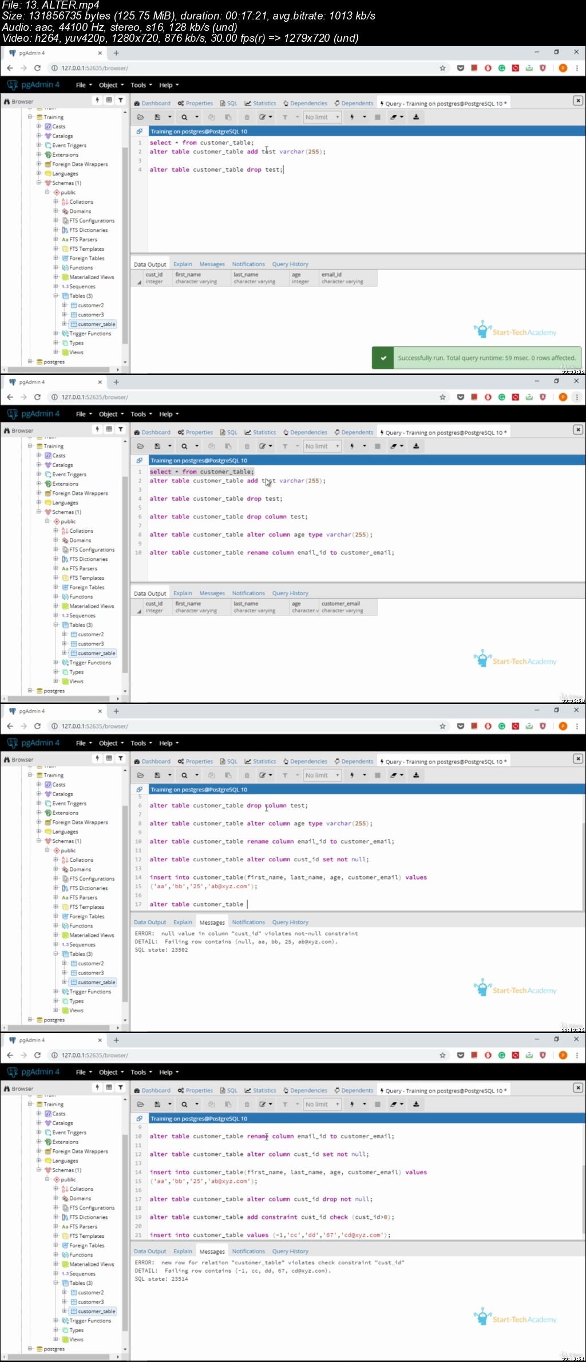The width and height of the screenshot is (586, 1362).
Task: Click Browser panel funnel filter icon, first frame
Action: 121,100
